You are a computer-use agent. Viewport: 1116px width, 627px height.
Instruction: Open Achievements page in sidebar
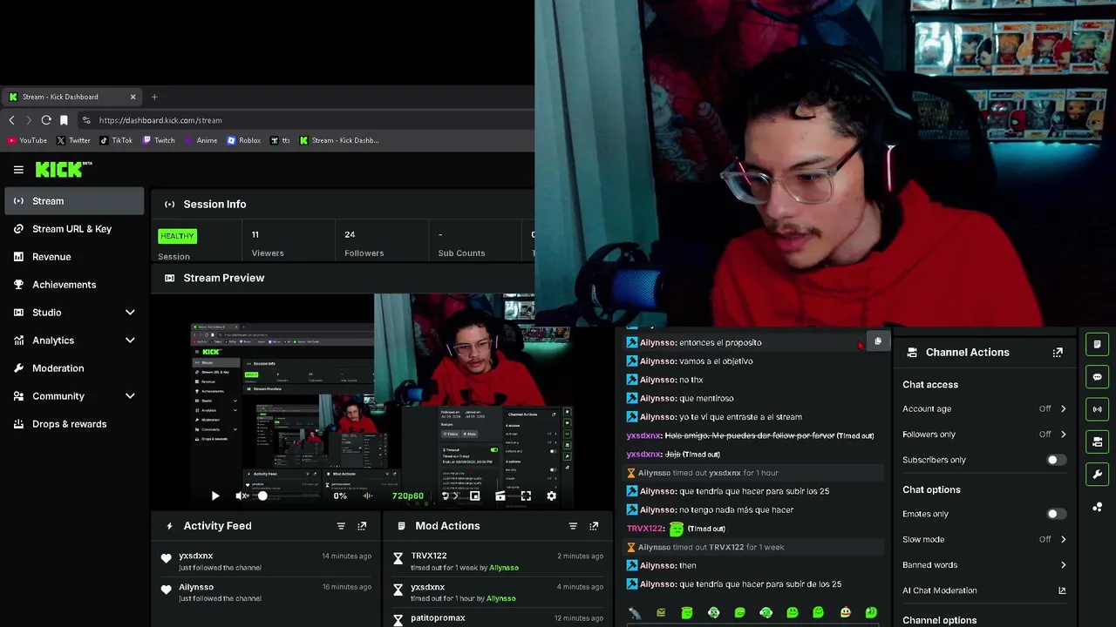[74, 285]
